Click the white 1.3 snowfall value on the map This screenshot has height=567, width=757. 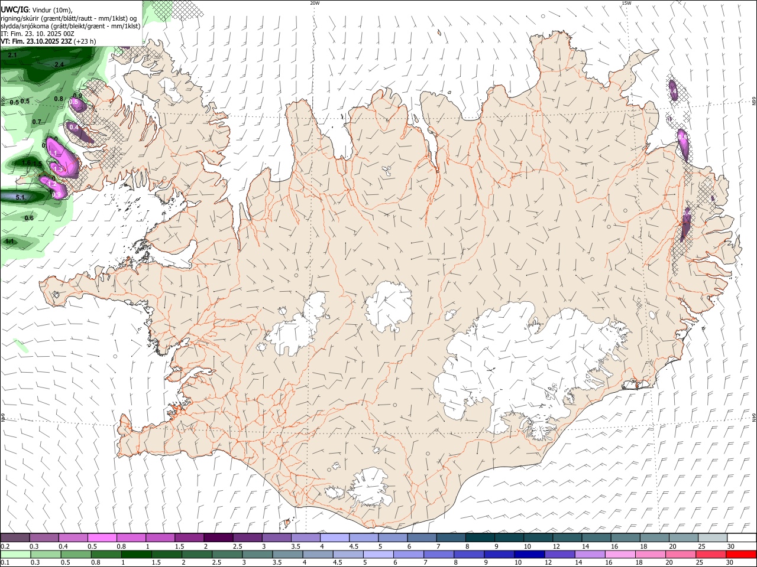[58, 168]
